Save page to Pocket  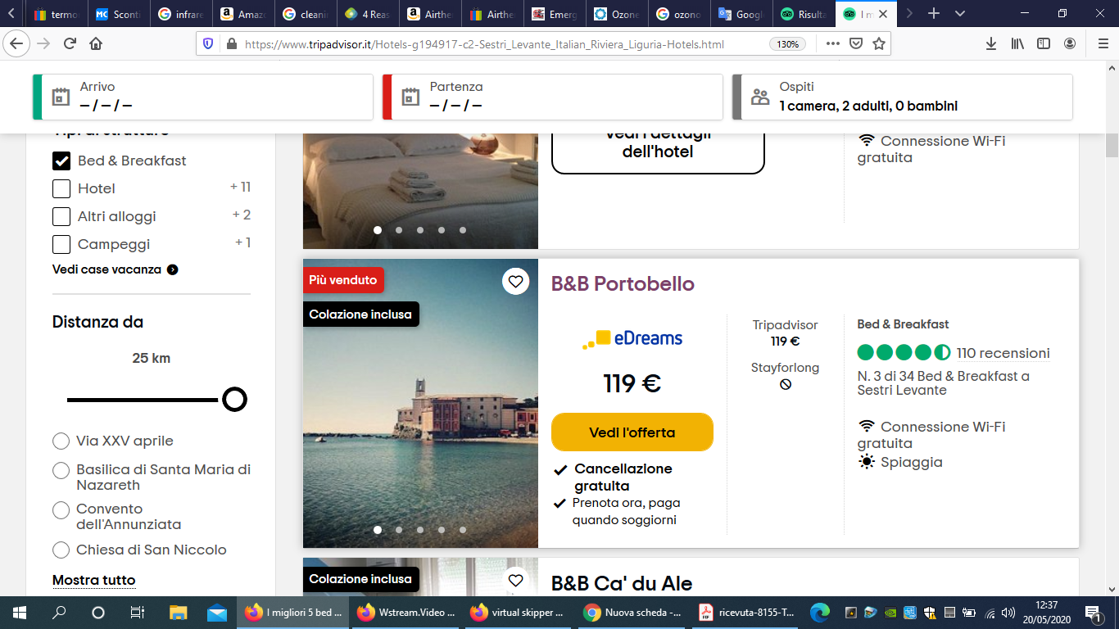coord(855,43)
